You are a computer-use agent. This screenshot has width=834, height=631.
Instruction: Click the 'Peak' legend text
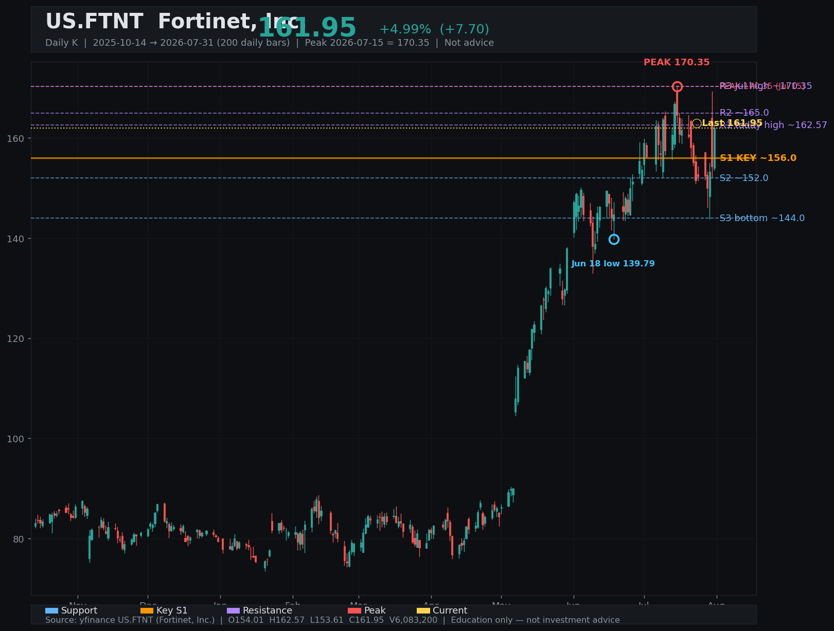[x=375, y=610]
